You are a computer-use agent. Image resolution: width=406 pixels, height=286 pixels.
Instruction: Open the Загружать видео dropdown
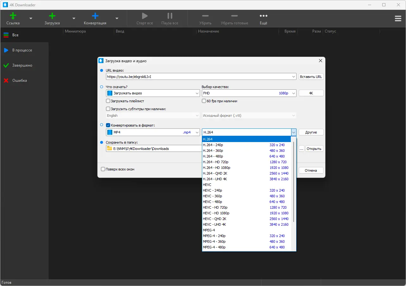[197, 93]
